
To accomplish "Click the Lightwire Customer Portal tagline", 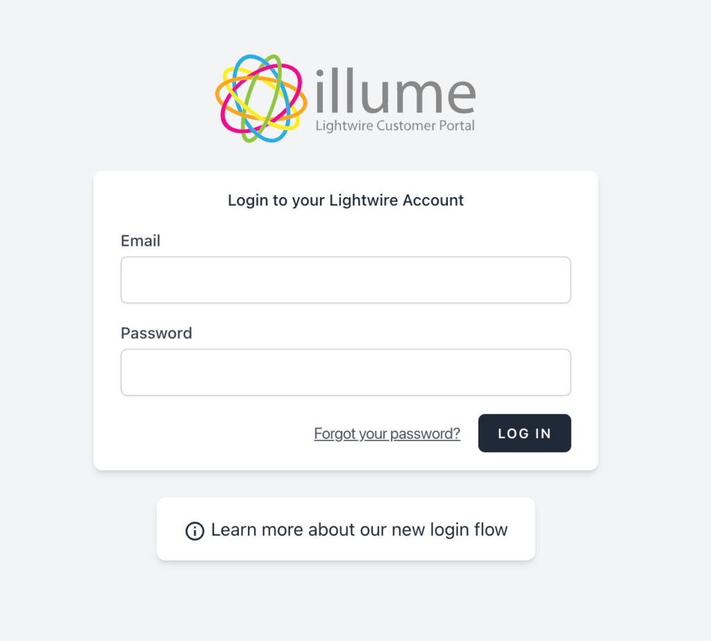I will pos(394,126).
